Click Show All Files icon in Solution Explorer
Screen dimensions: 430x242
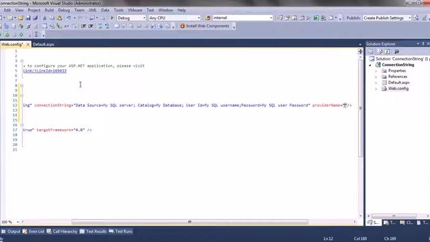[380, 52]
